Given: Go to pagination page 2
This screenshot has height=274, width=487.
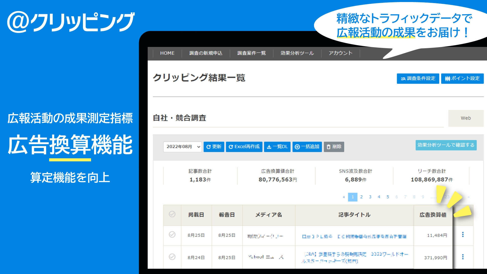Looking at the screenshot, I should (x=361, y=197).
